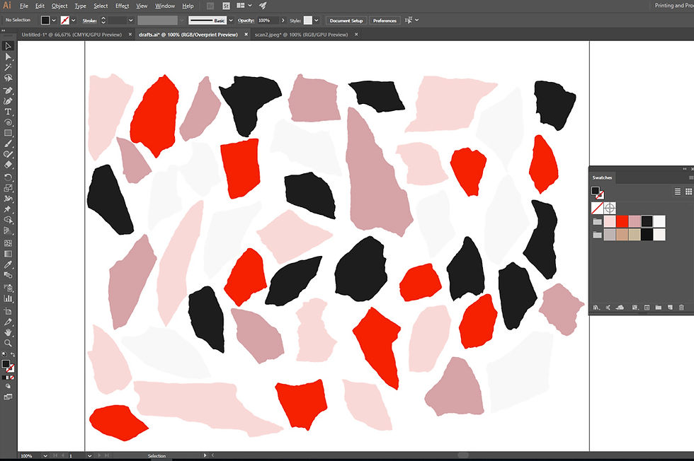Open the Preferences button
The height and width of the screenshot is (461, 694).
385,21
